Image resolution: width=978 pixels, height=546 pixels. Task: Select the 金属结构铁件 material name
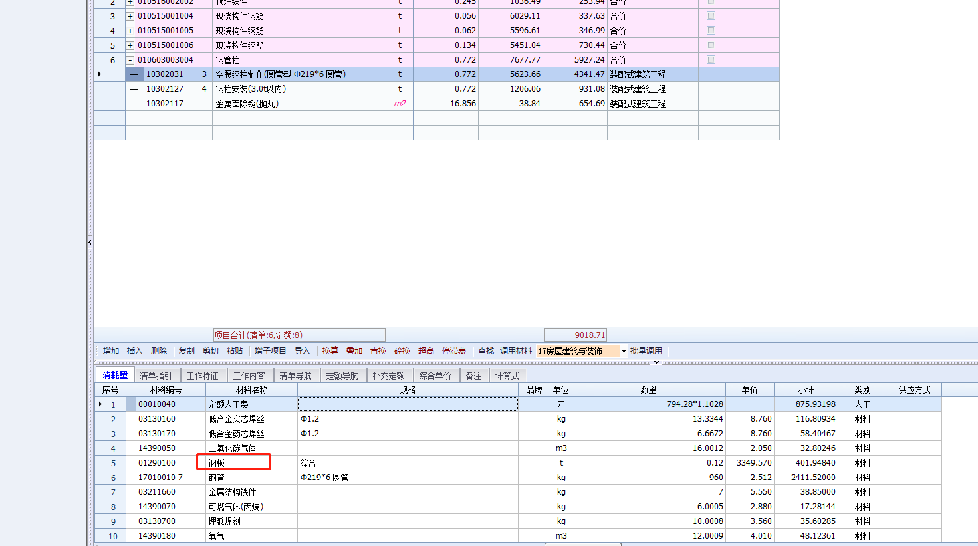(232, 492)
